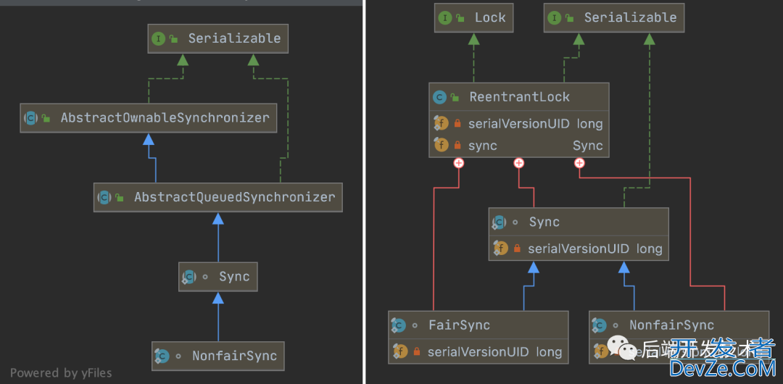Click the DevZe.CoM watermark text
The height and width of the screenshot is (384, 783).
point(722,369)
